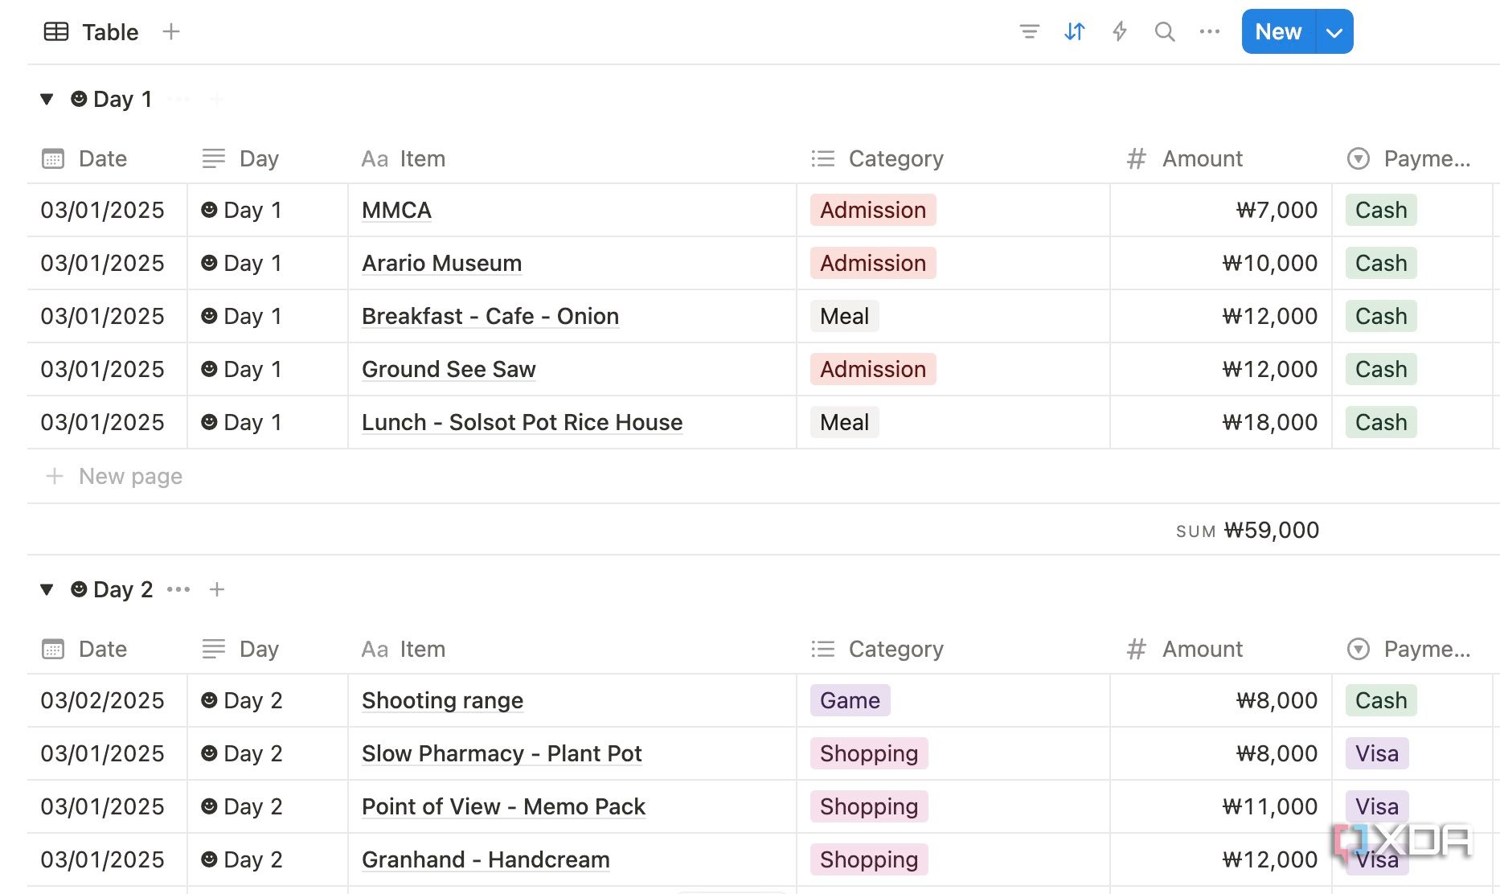The width and height of the screenshot is (1500, 894).
Task: Click the Aa icon on the Item column
Action: coord(374,158)
